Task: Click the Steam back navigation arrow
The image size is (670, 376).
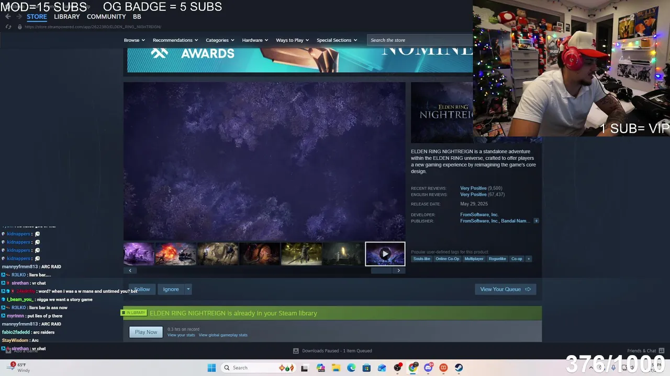Action: [8, 17]
